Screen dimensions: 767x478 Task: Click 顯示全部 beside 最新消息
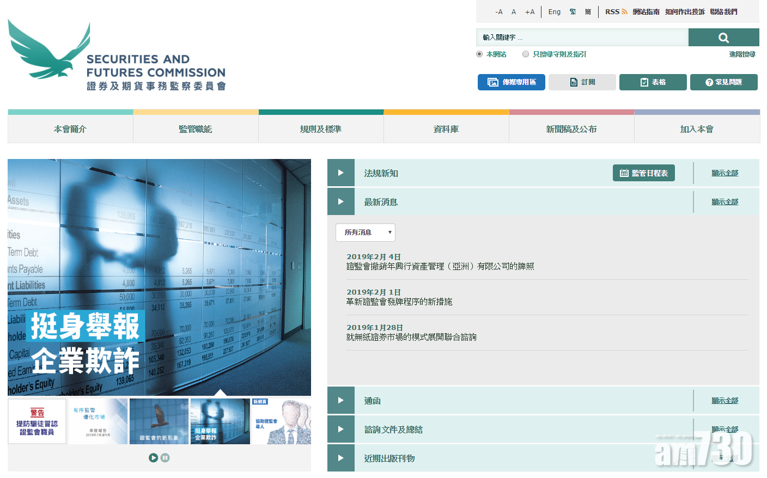tap(725, 202)
